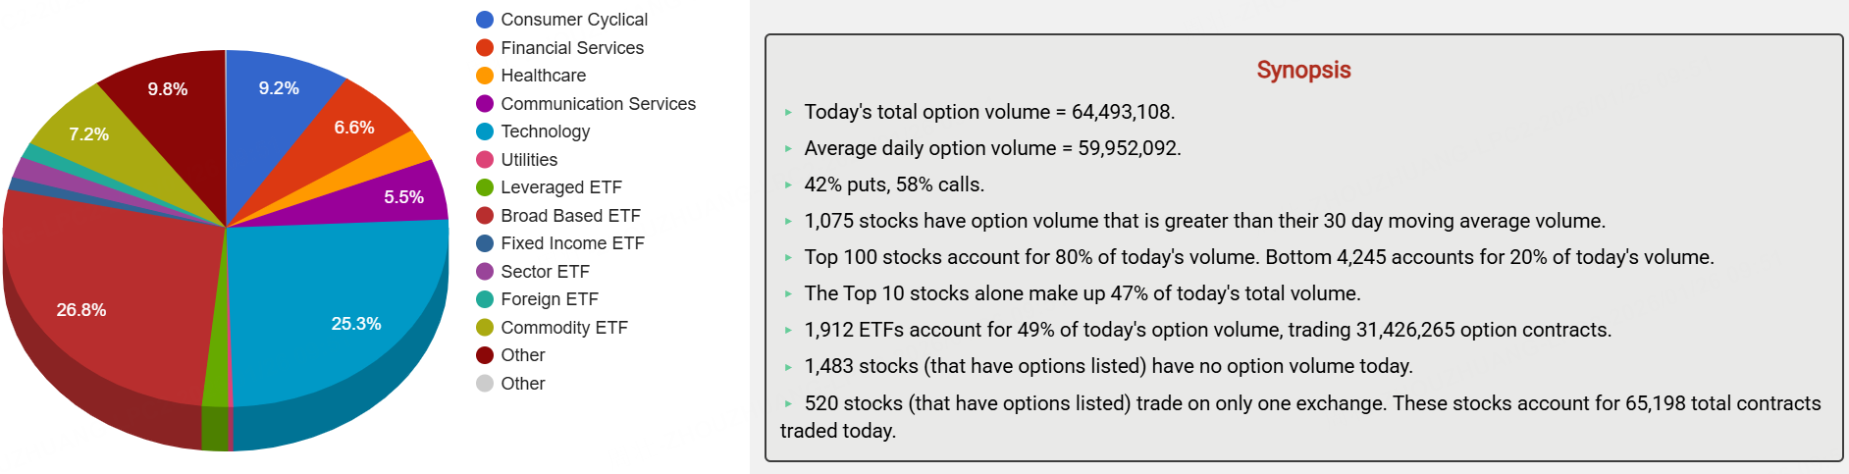Click the gray Other legend dot
This screenshot has width=1849, height=474.
tap(485, 384)
